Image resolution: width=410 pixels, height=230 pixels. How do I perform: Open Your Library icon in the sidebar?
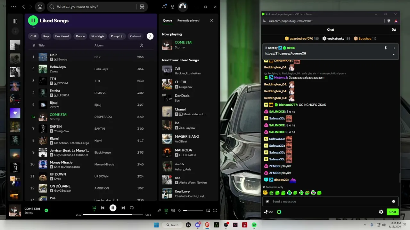click(15, 21)
